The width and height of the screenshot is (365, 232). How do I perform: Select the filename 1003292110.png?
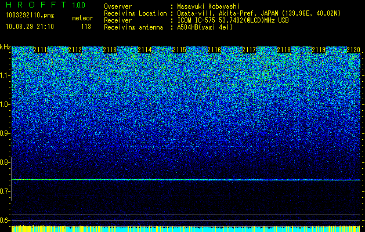point(30,16)
